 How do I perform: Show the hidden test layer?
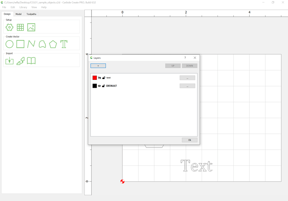[99, 78]
